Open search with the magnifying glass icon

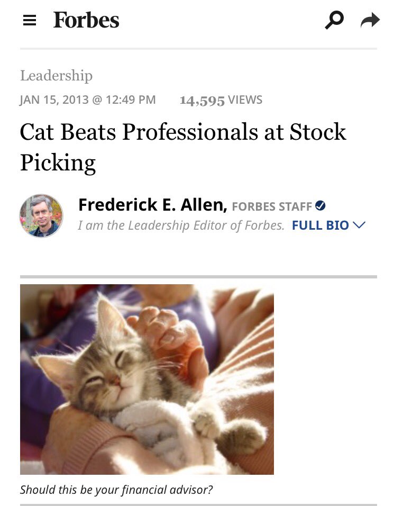point(334,20)
